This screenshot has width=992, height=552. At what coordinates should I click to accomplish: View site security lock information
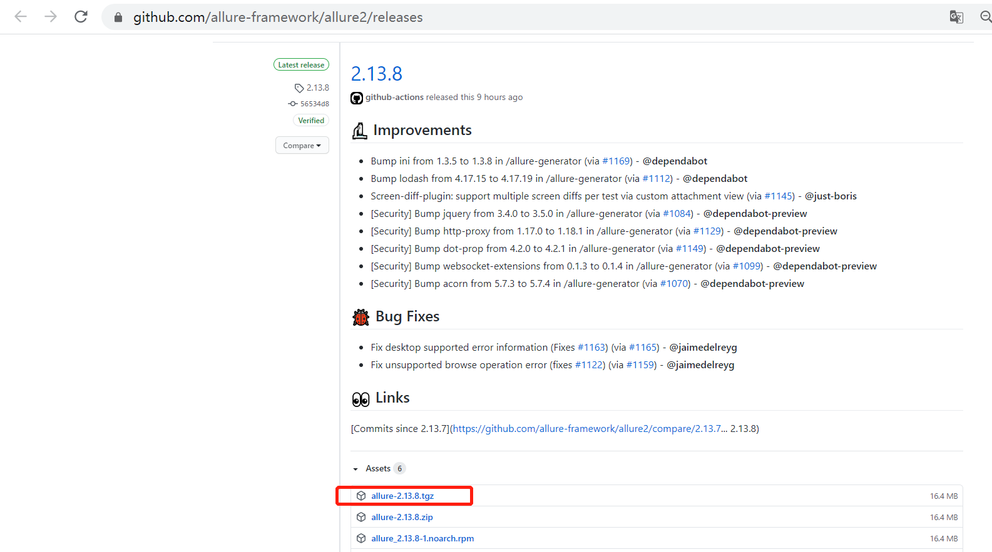[118, 18]
